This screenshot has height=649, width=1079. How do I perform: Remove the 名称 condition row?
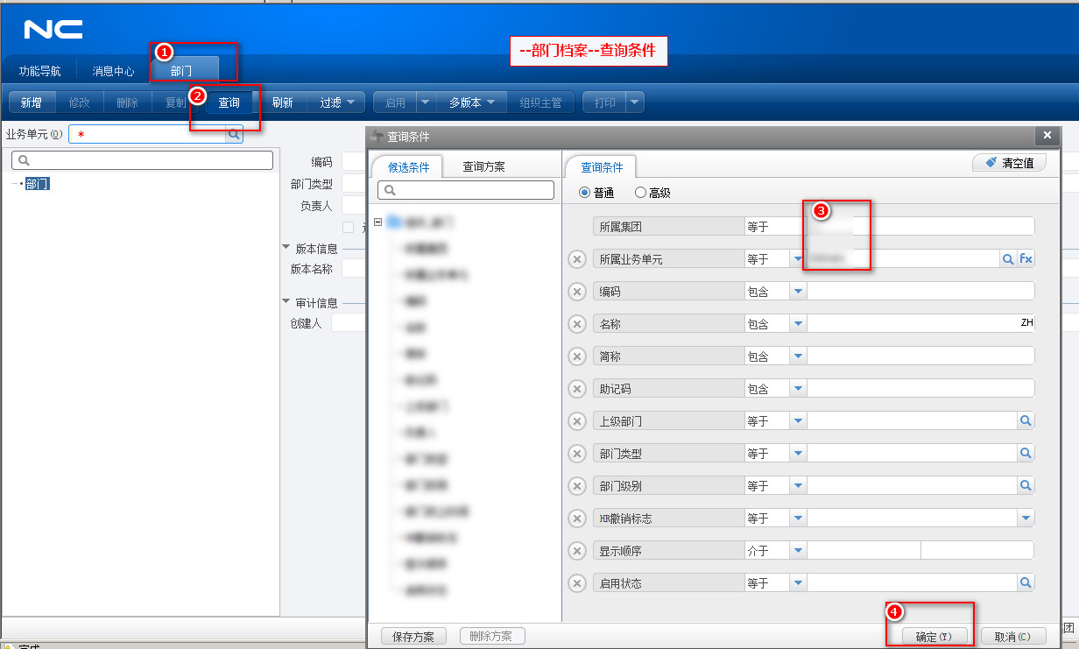577,324
